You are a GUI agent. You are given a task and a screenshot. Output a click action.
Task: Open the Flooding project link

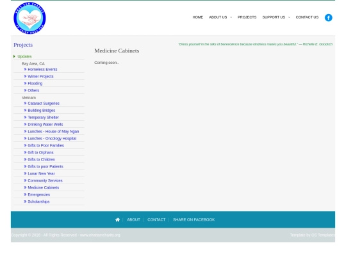35,84
